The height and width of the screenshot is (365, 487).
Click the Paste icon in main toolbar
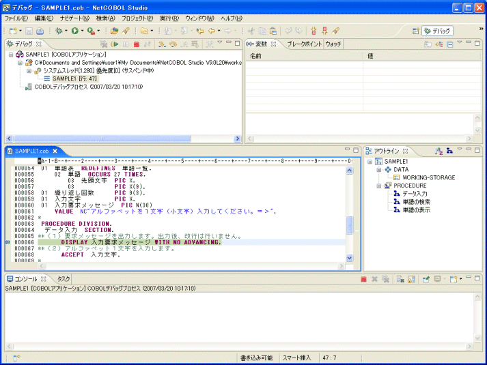coord(273,31)
